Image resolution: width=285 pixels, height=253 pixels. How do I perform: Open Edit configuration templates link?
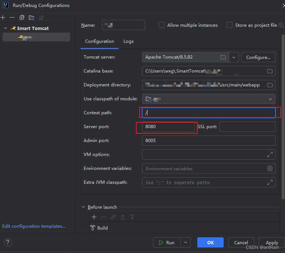coord(34,226)
